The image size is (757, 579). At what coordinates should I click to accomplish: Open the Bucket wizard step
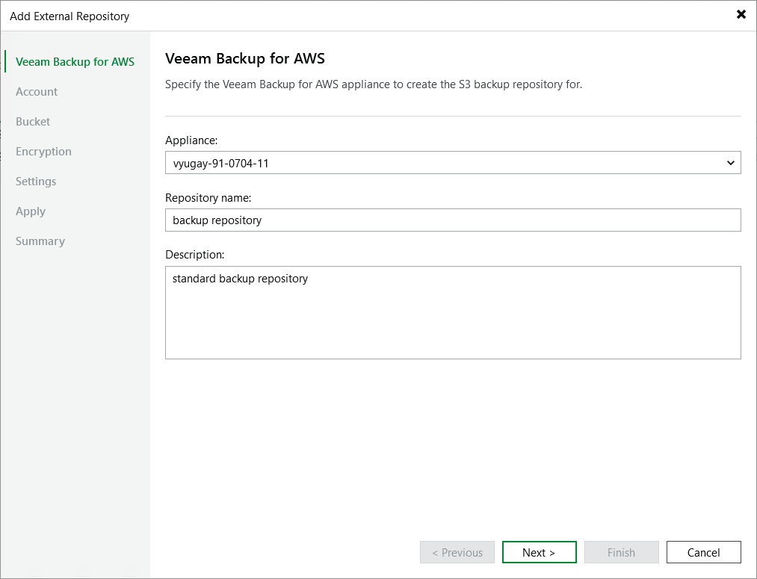click(x=32, y=121)
